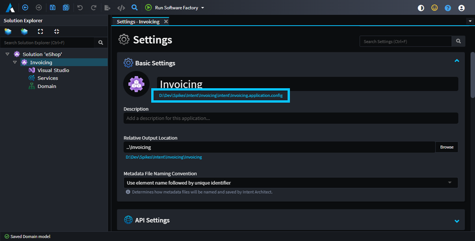Close the Settings - Invoicing tab
The image size is (475, 241).
(166, 21)
